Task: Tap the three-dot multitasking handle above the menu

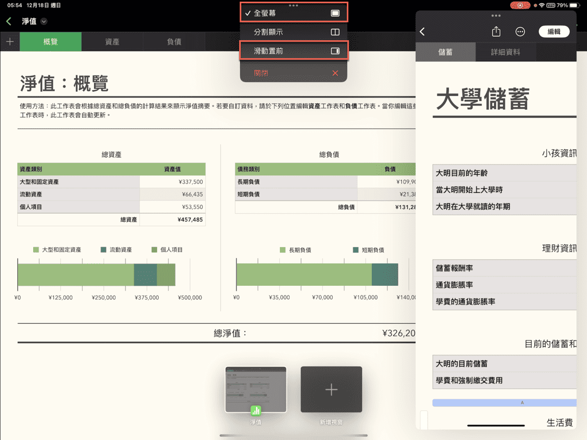Action: [293, 5]
